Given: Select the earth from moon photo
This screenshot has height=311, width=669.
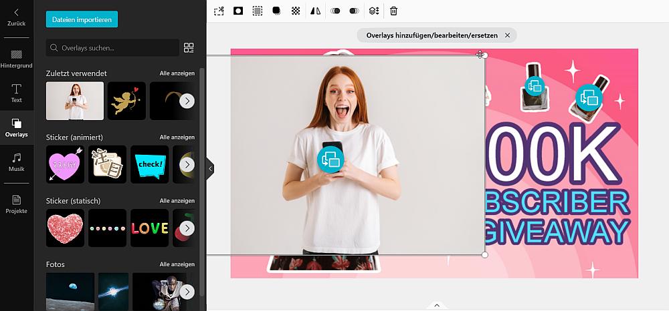Looking at the screenshot, I should [70, 292].
